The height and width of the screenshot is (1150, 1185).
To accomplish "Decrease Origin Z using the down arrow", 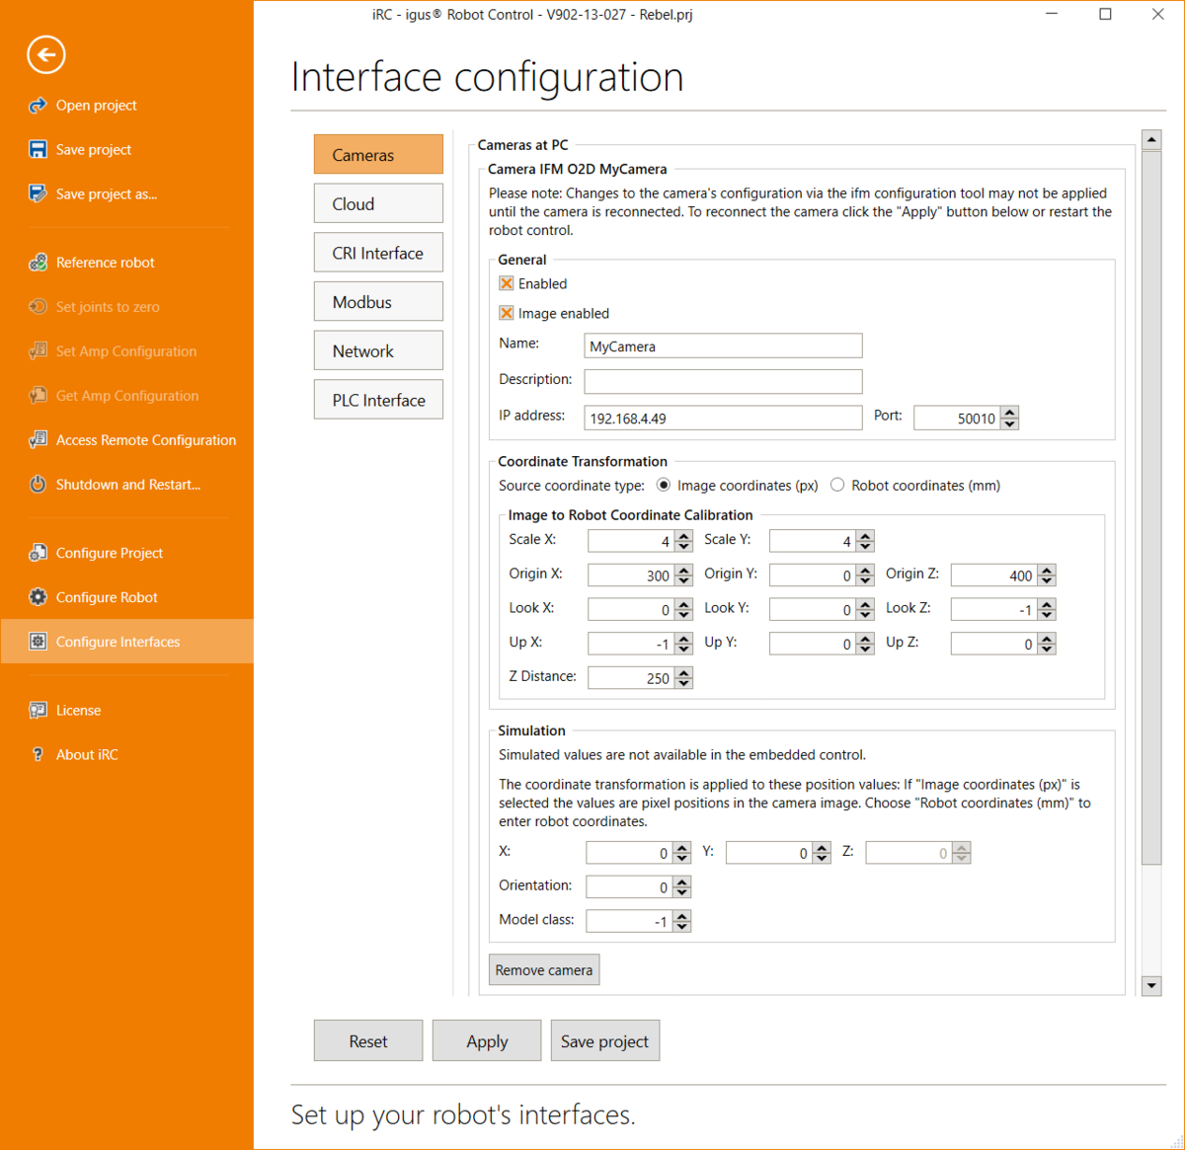I will click(1048, 580).
